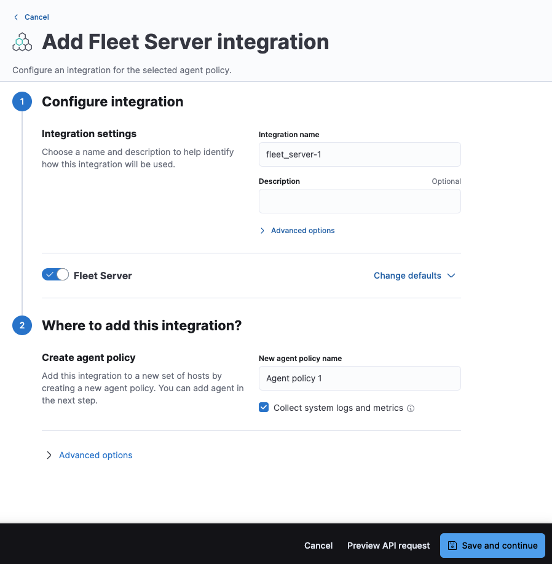552x564 pixels.
Task: Open the Change defaults section
Action: pos(407,276)
